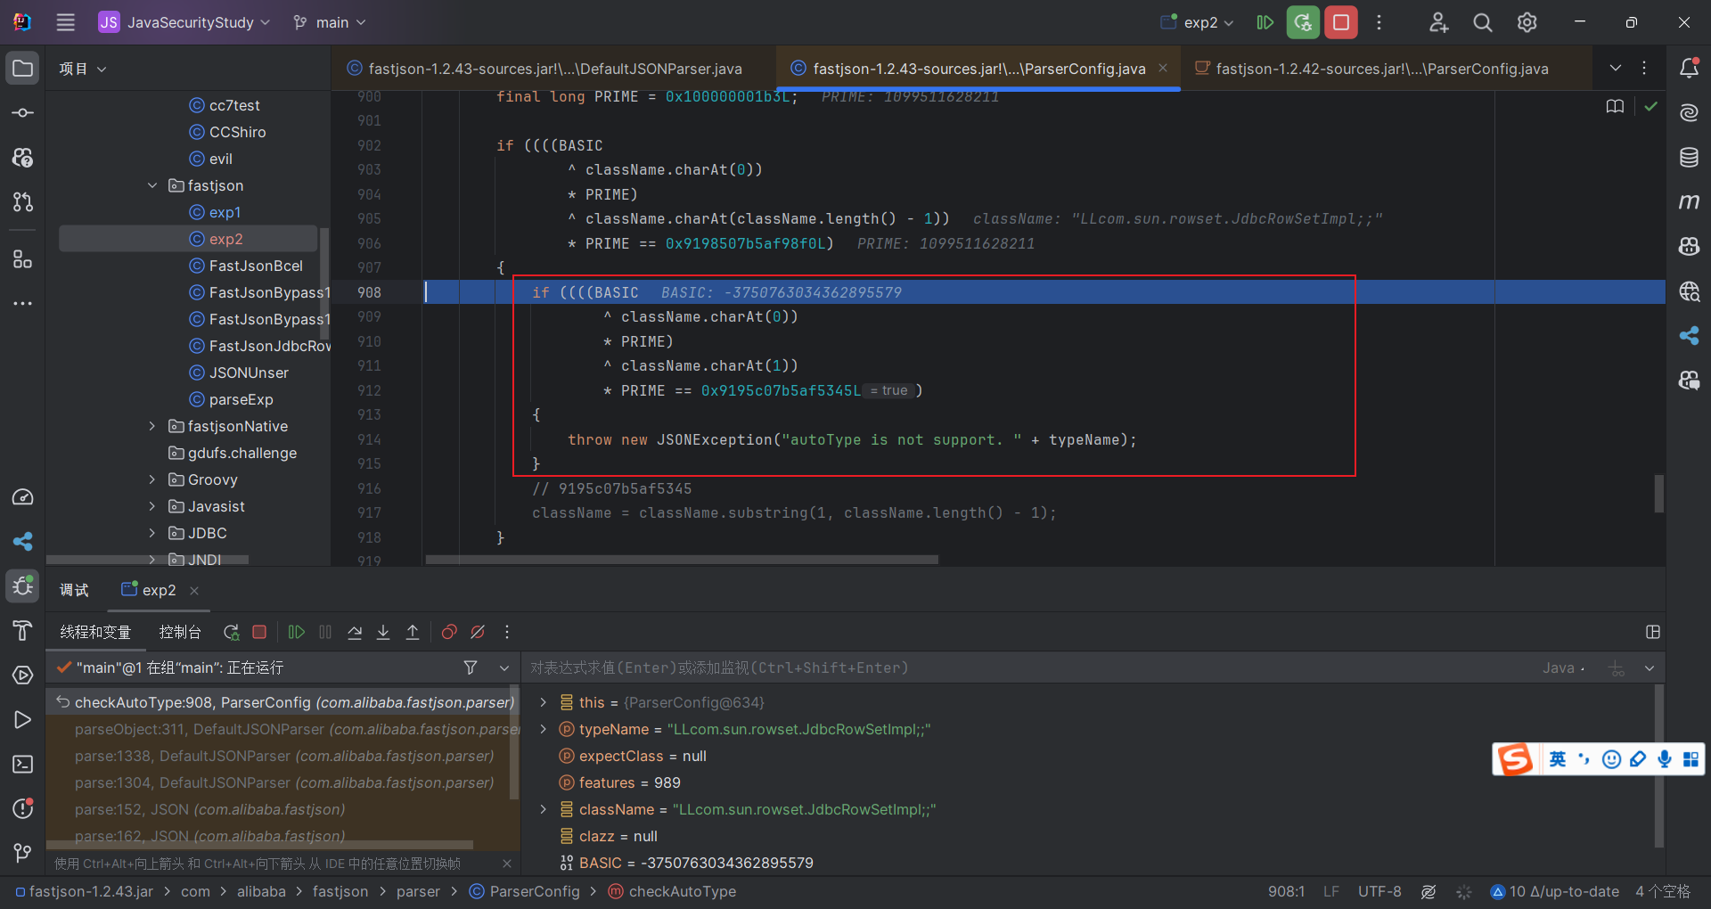Open Project tool window folder icon
Image resolution: width=1711 pixels, height=909 pixels.
[23, 69]
